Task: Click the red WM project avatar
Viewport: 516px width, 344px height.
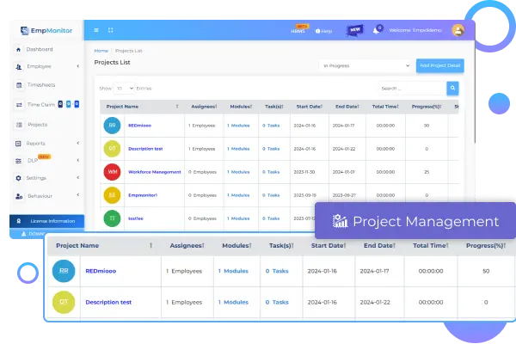Action: [113, 172]
